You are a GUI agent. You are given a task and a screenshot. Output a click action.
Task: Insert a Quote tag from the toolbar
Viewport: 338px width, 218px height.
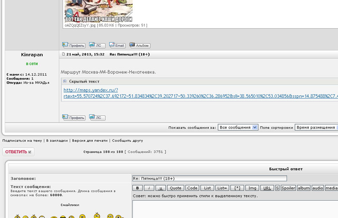(x=175, y=188)
